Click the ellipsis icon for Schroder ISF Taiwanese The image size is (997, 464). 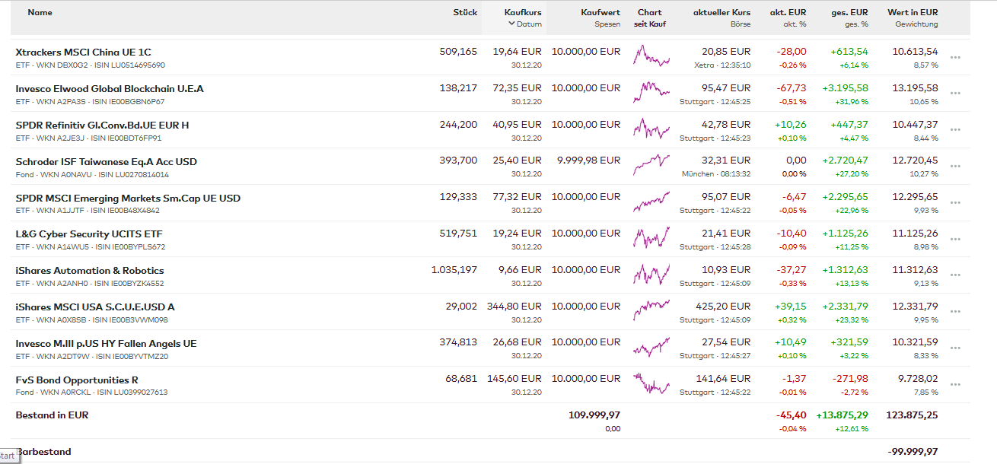tap(955, 167)
